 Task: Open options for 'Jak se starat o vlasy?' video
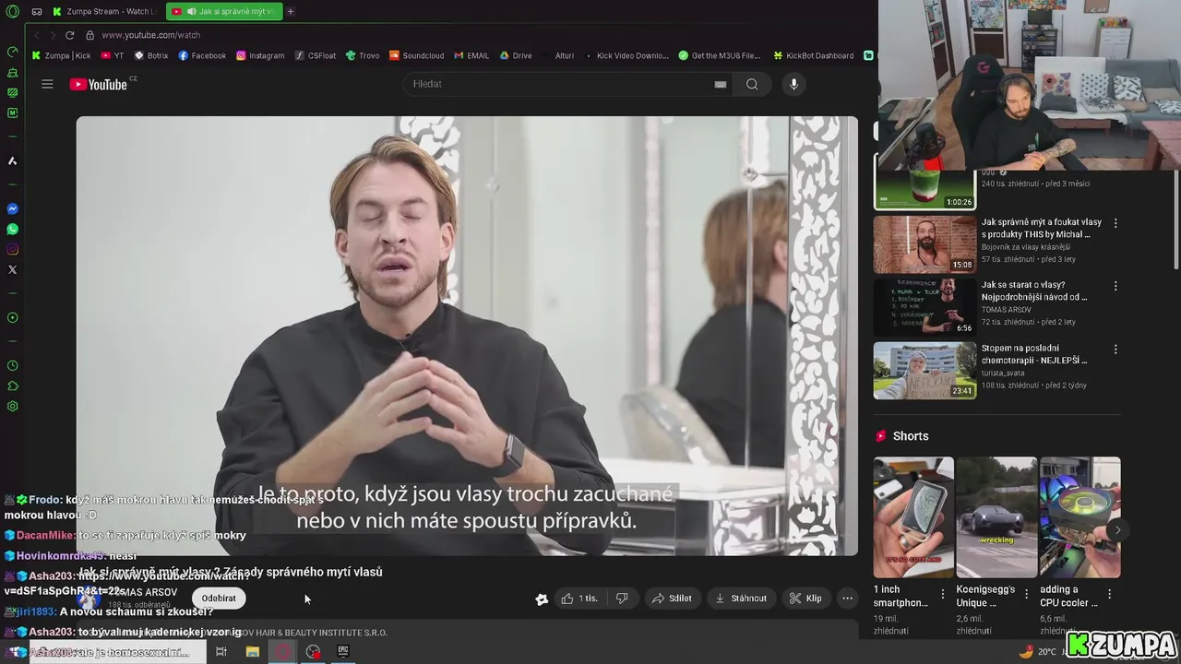tap(1115, 286)
